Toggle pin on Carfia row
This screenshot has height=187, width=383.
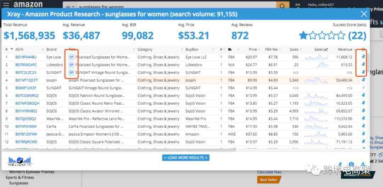(x=363, y=126)
